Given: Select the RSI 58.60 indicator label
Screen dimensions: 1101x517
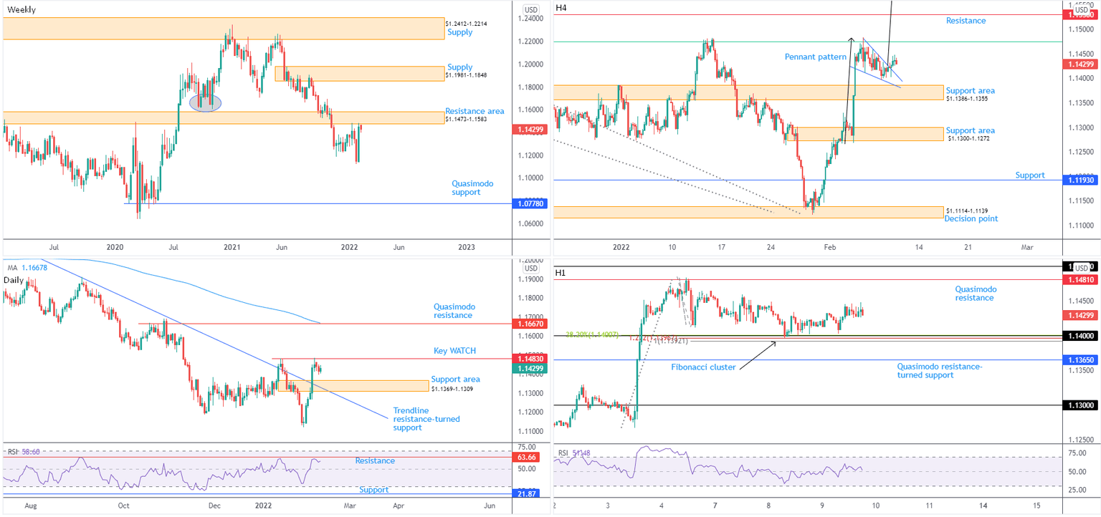Looking at the screenshot, I should click(23, 452).
